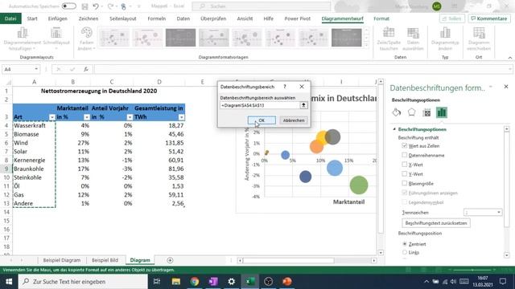The height and width of the screenshot is (289, 515).
Task: Click Zeile/Spalte tauschen icon
Action: [389, 33]
